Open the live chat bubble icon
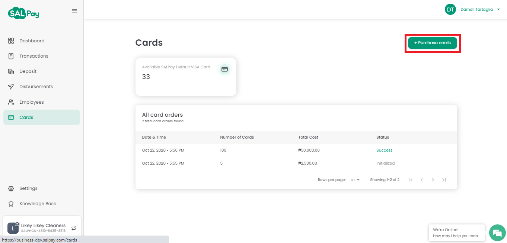The height and width of the screenshot is (243, 507). click(497, 233)
